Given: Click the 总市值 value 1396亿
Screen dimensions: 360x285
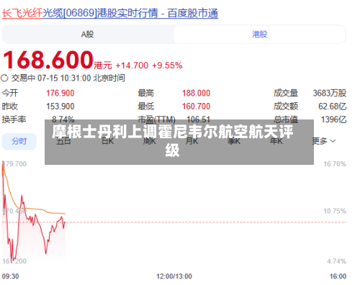Looking at the screenshot, I should tap(333, 119).
